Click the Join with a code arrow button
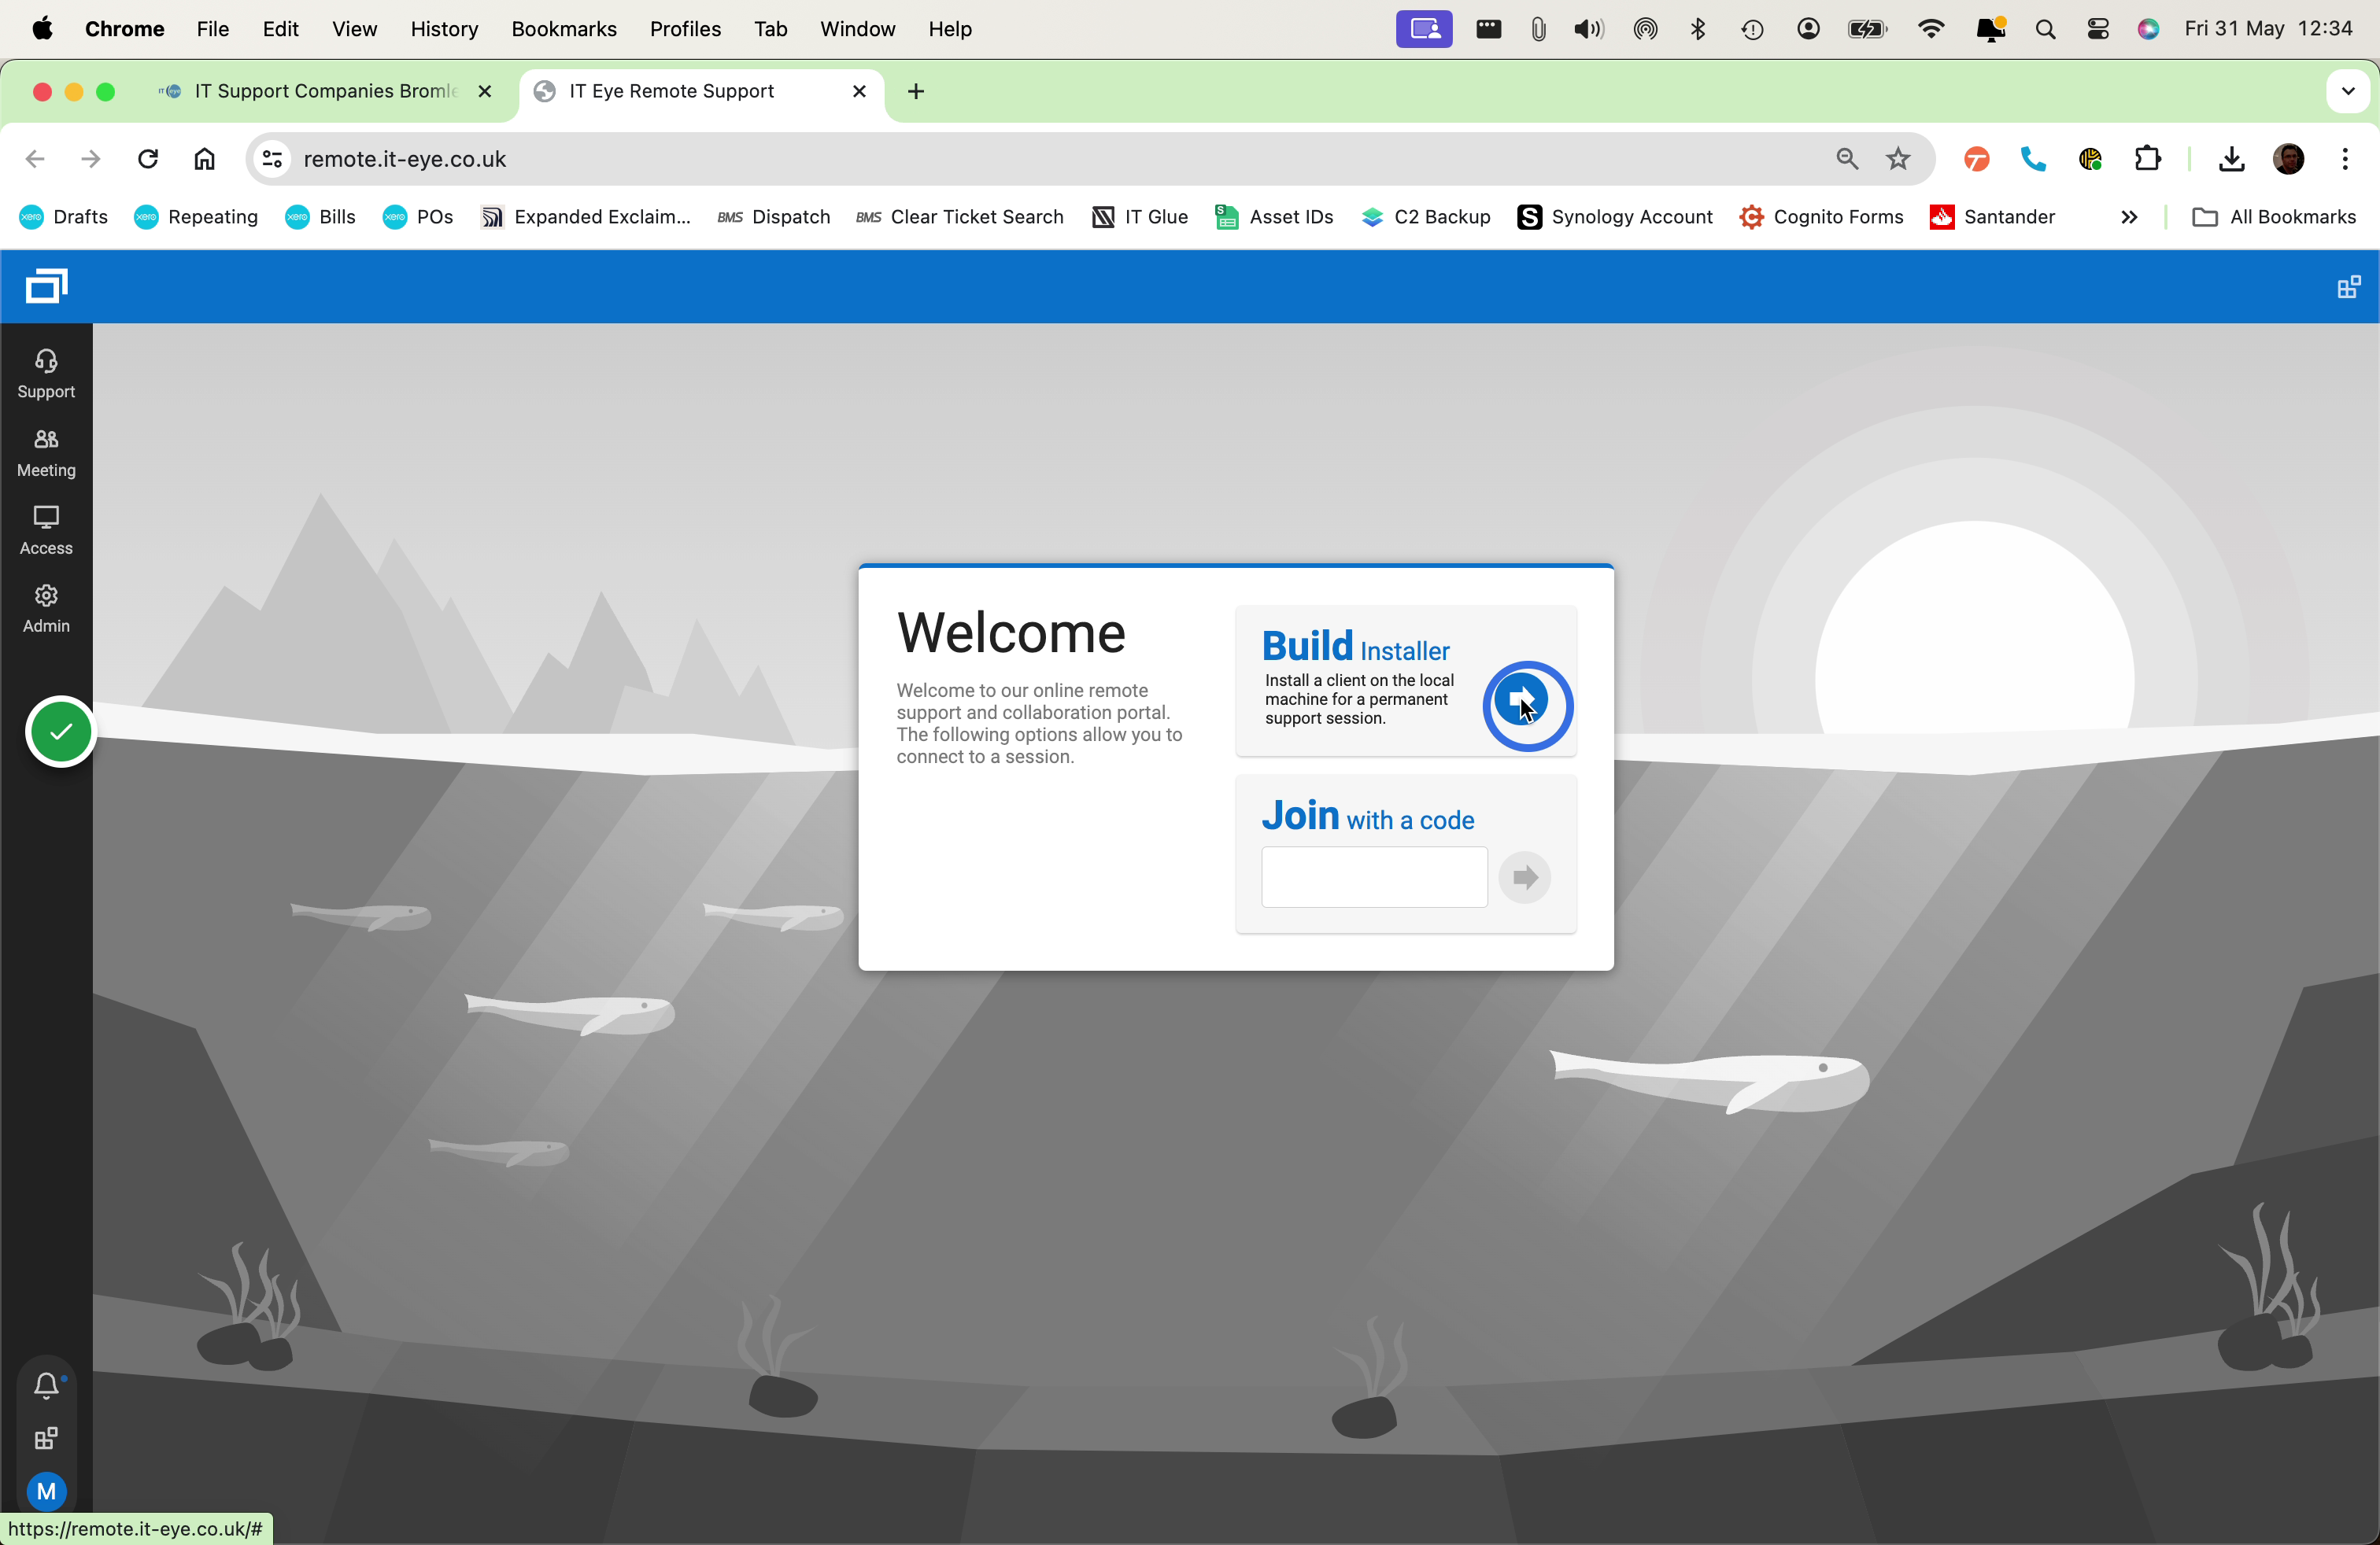2380x1545 pixels. (x=1524, y=876)
